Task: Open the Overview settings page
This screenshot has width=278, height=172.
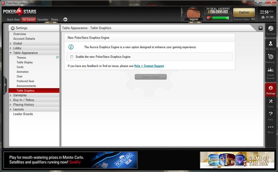Action: [x=20, y=34]
